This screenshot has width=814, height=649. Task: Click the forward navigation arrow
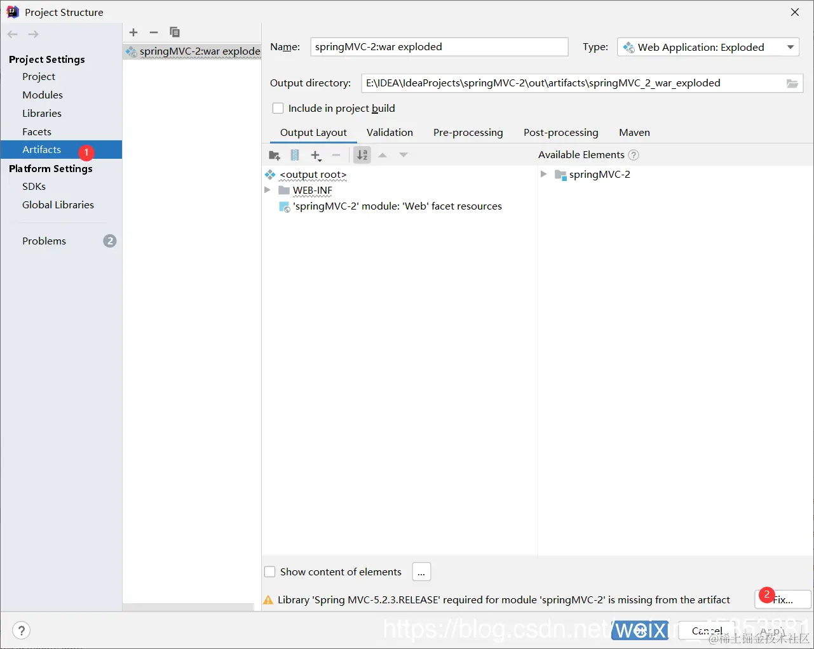click(33, 34)
